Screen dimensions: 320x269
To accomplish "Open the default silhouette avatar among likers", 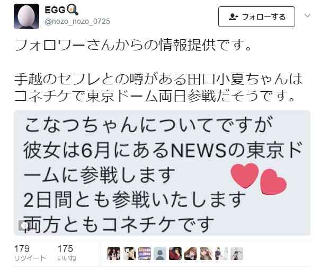I will pyautogui.click(x=160, y=254).
